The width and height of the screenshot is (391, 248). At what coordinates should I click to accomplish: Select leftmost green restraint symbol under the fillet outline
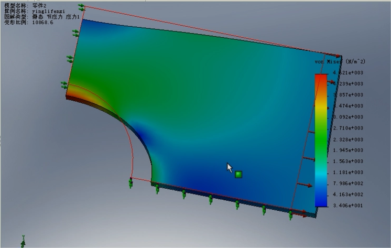click(x=131, y=183)
